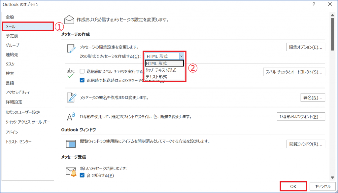338x193 pixels.
Task: Uncheck 返信時や転送時は元のメッセージ option
Action: [82, 80]
